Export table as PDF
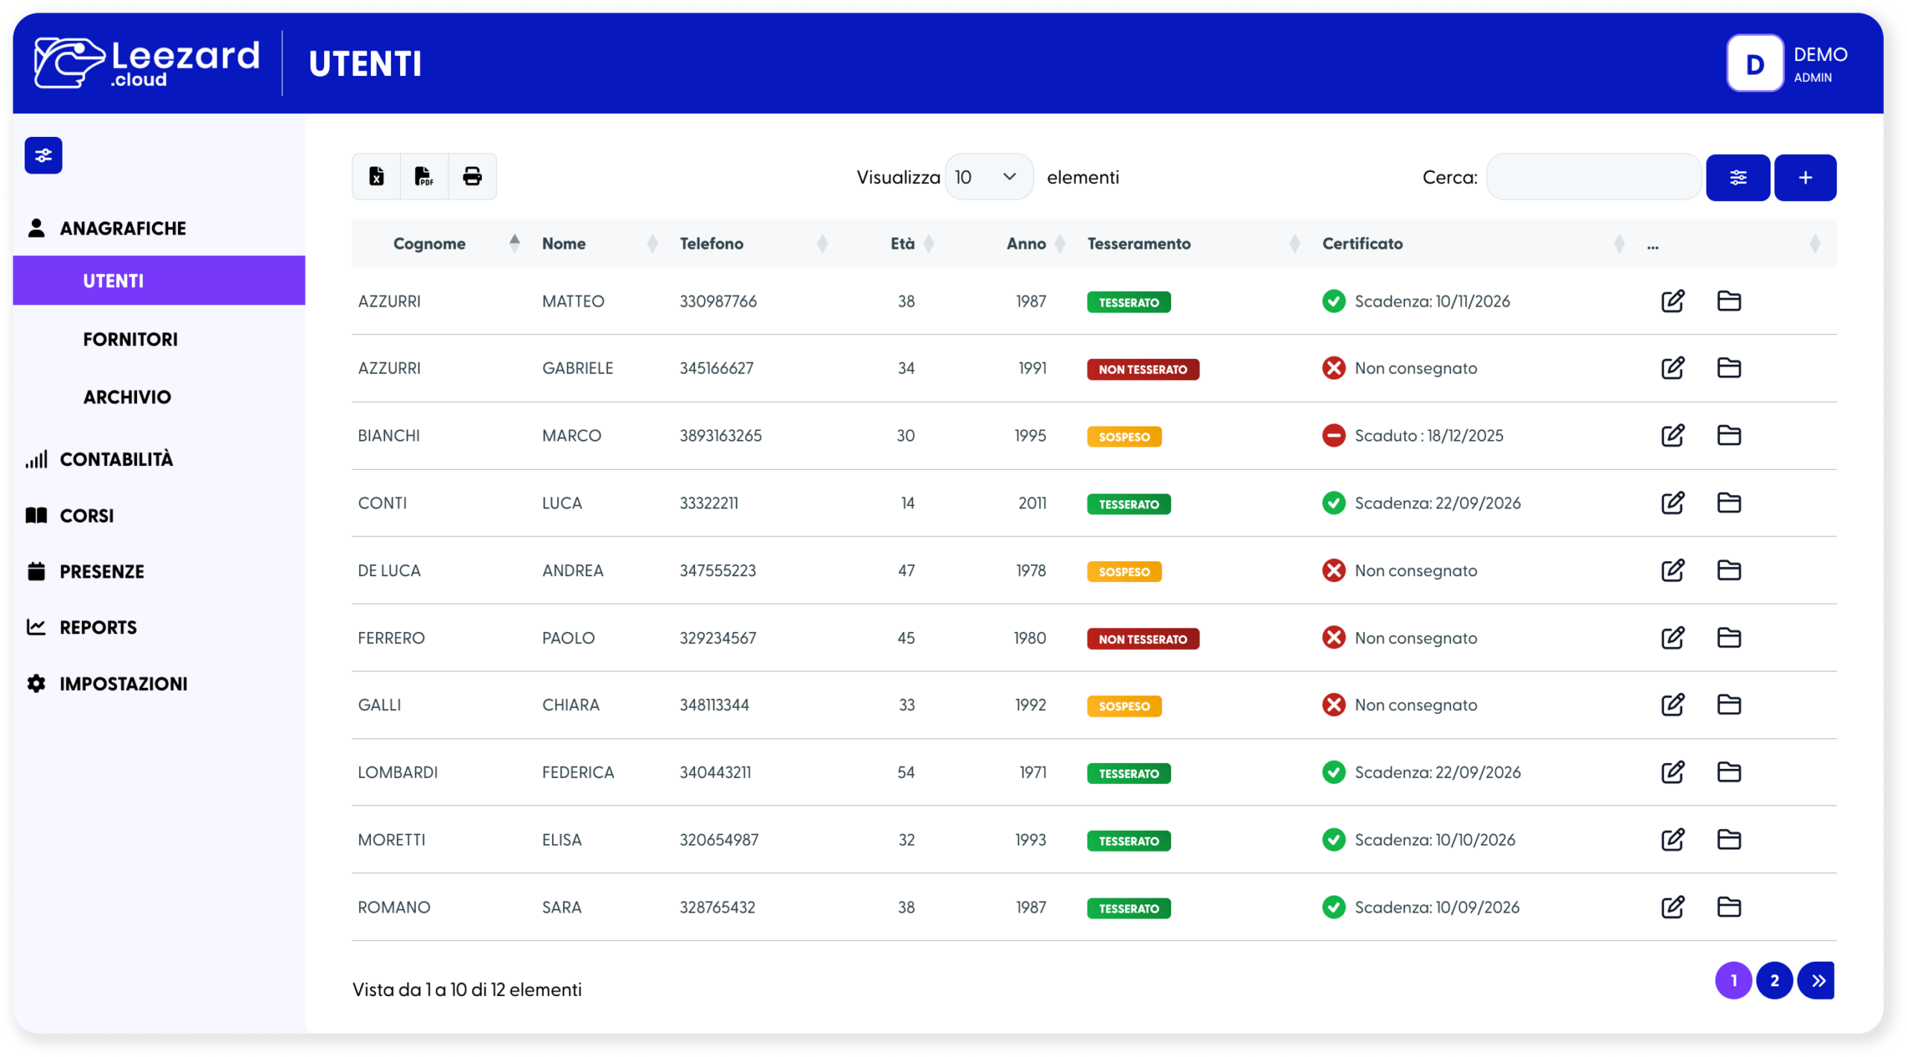 [424, 176]
